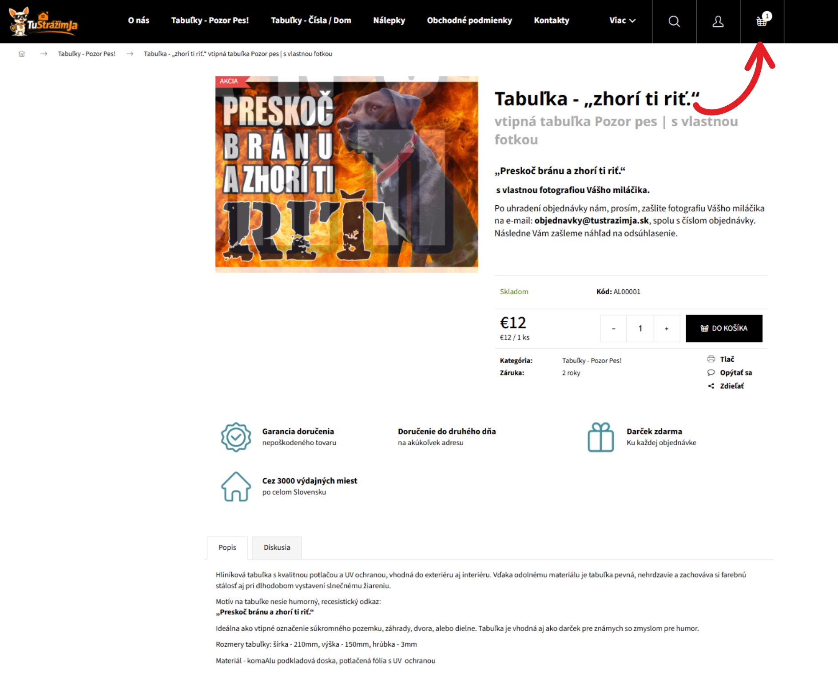Go to home via breadcrumb house icon

coord(22,54)
